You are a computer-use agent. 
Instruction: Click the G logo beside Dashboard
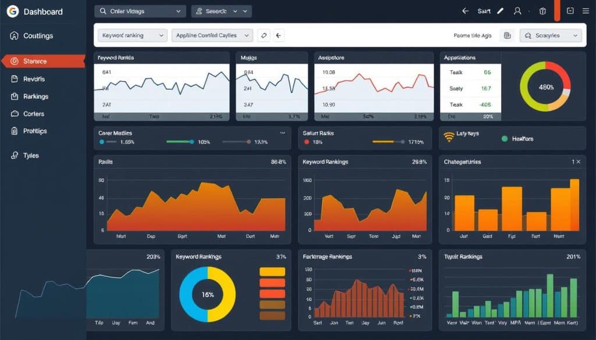[x=13, y=12]
